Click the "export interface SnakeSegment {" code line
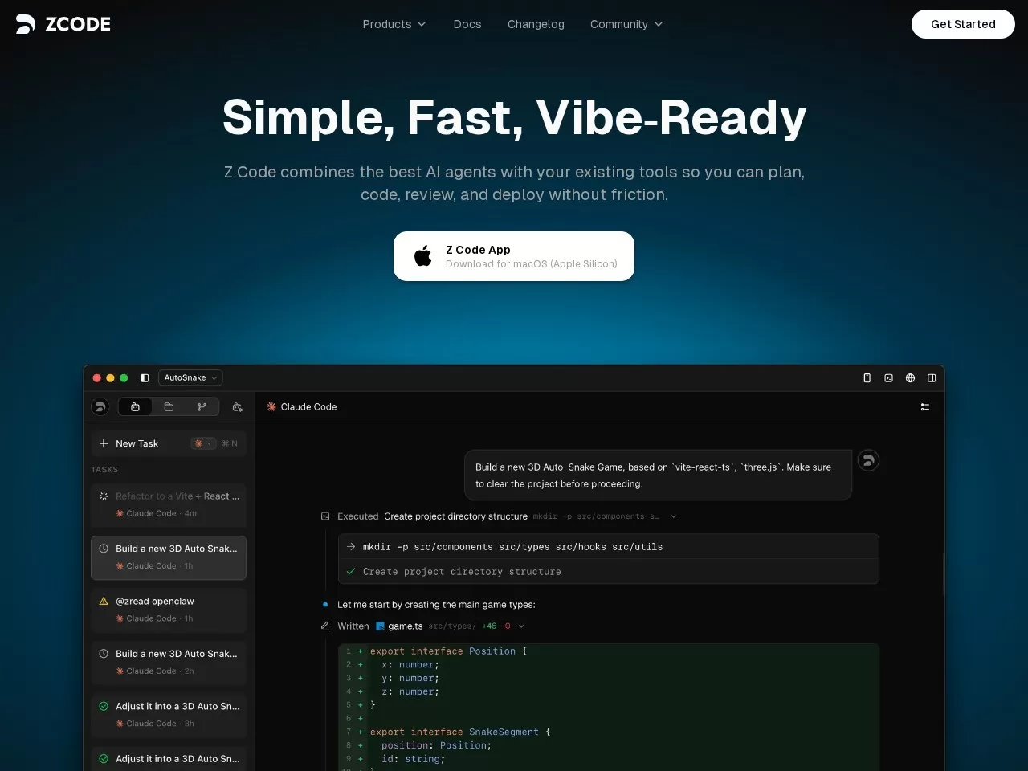This screenshot has width=1028, height=771. point(460,732)
